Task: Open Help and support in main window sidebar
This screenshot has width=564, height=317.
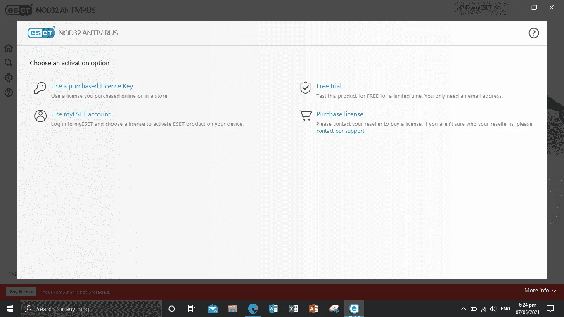Action: [8, 92]
